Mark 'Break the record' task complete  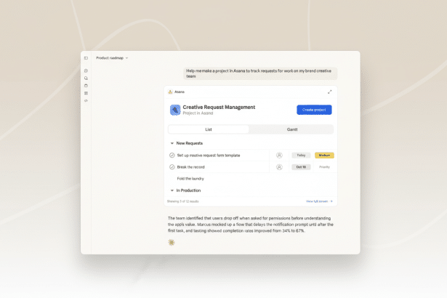click(x=172, y=167)
